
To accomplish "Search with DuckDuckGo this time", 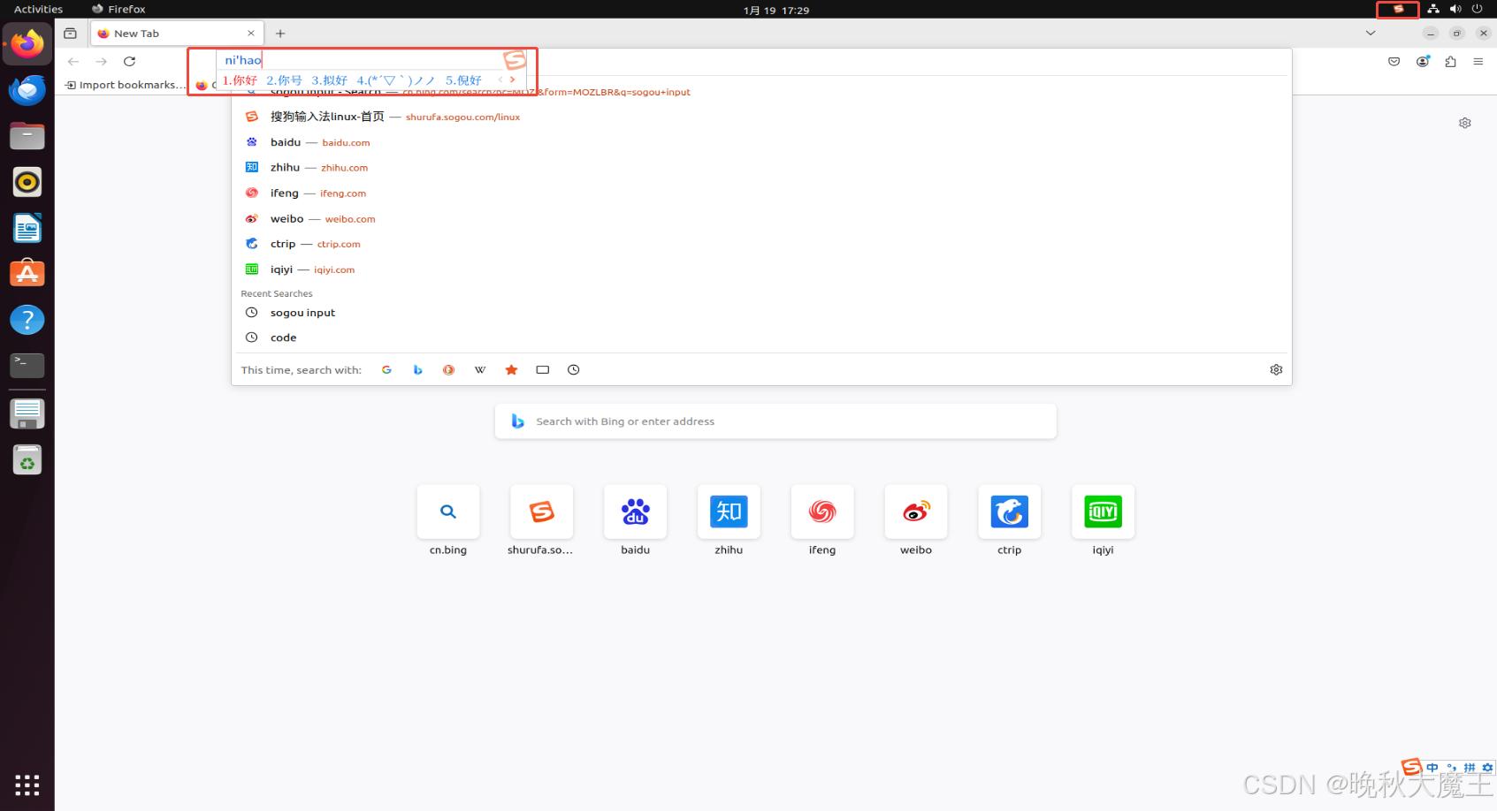I will 449,370.
